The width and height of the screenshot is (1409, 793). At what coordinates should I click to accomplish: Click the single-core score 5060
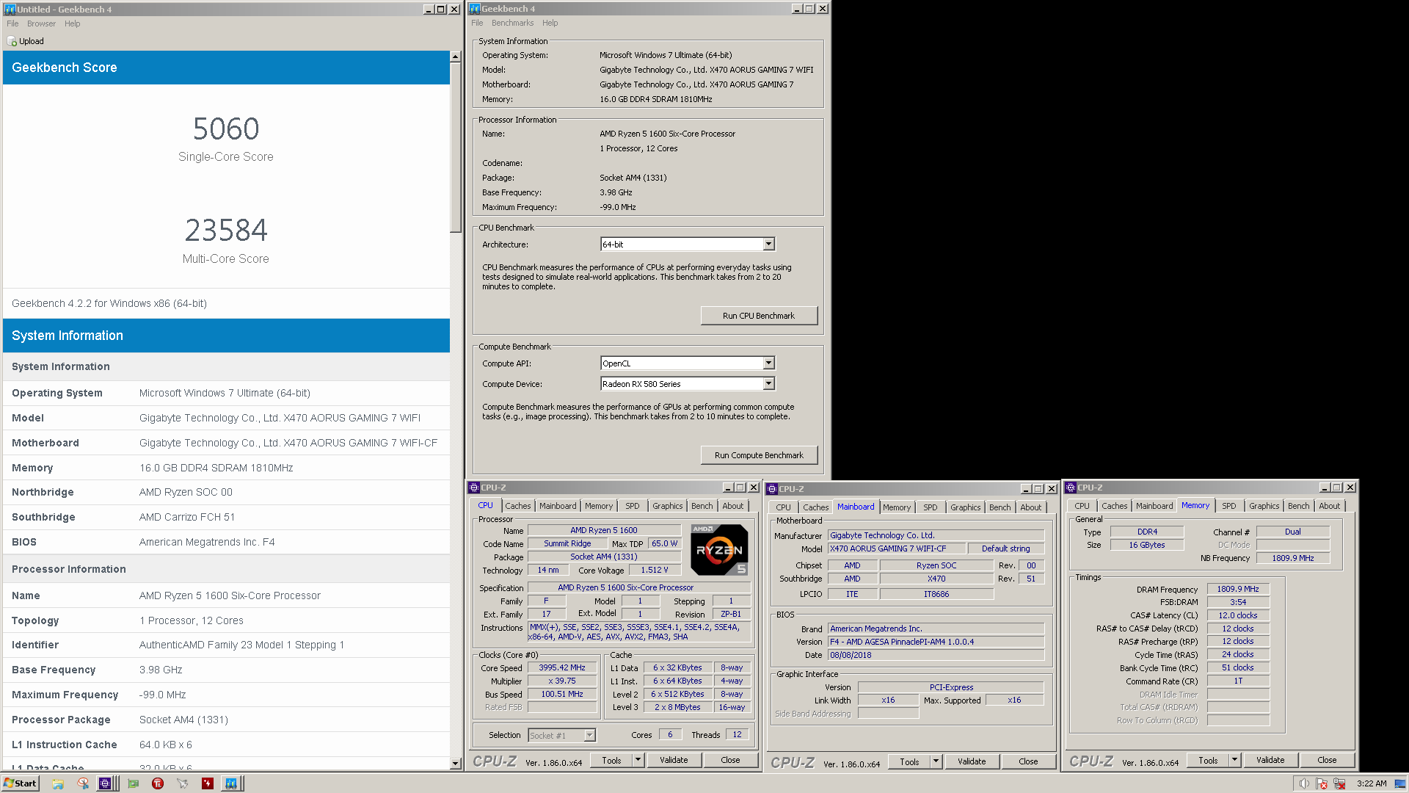coord(226,129)
